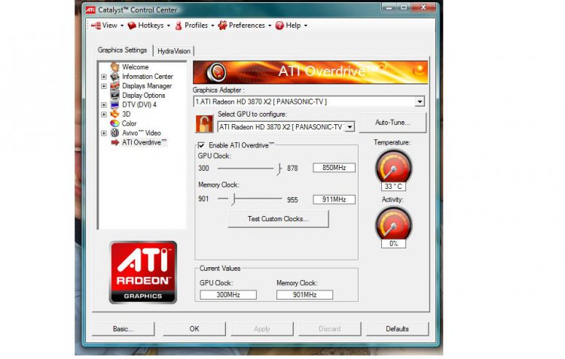Expand the Information Center tree node

[104, 77]
